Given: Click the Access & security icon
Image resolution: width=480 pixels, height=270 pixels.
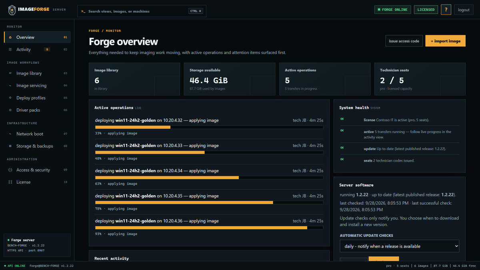Looking at the screenshot, I should pos(10,170).
